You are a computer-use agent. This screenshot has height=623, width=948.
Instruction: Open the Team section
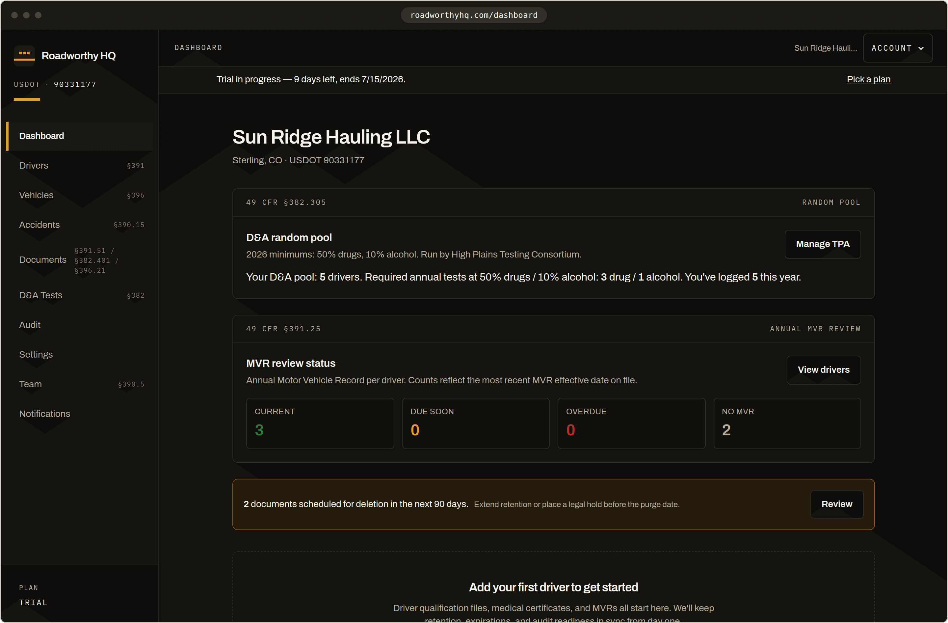coord(79,384)
